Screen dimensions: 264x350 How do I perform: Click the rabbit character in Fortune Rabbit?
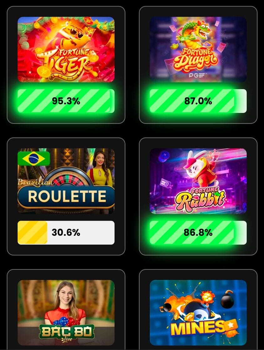(x=199, y=170)
